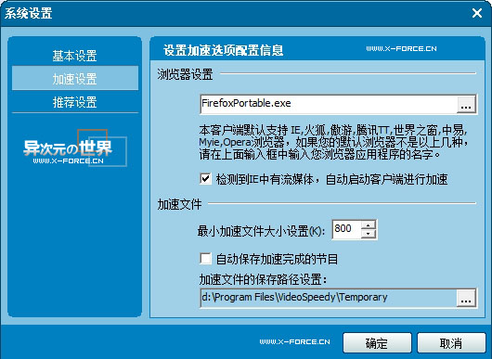Click the 800 file size field

[x=346, y=229]
